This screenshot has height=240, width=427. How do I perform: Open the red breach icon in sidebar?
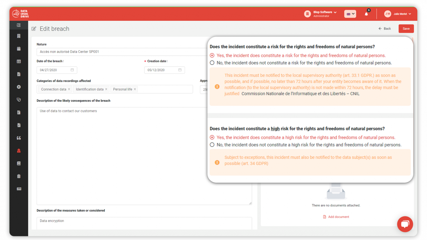coord(19,151)
